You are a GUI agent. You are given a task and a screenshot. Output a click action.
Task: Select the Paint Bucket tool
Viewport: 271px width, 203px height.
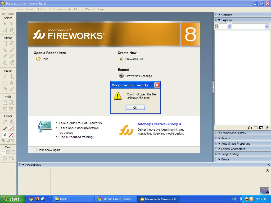click(11, 122)
